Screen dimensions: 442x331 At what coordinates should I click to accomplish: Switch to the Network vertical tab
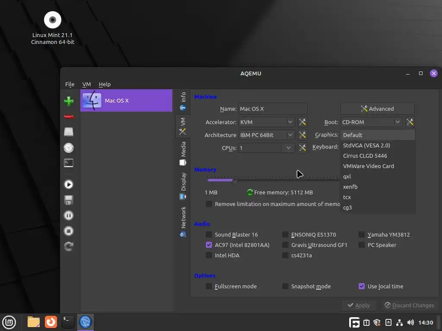pyautogui.click(x=183, y=222)
